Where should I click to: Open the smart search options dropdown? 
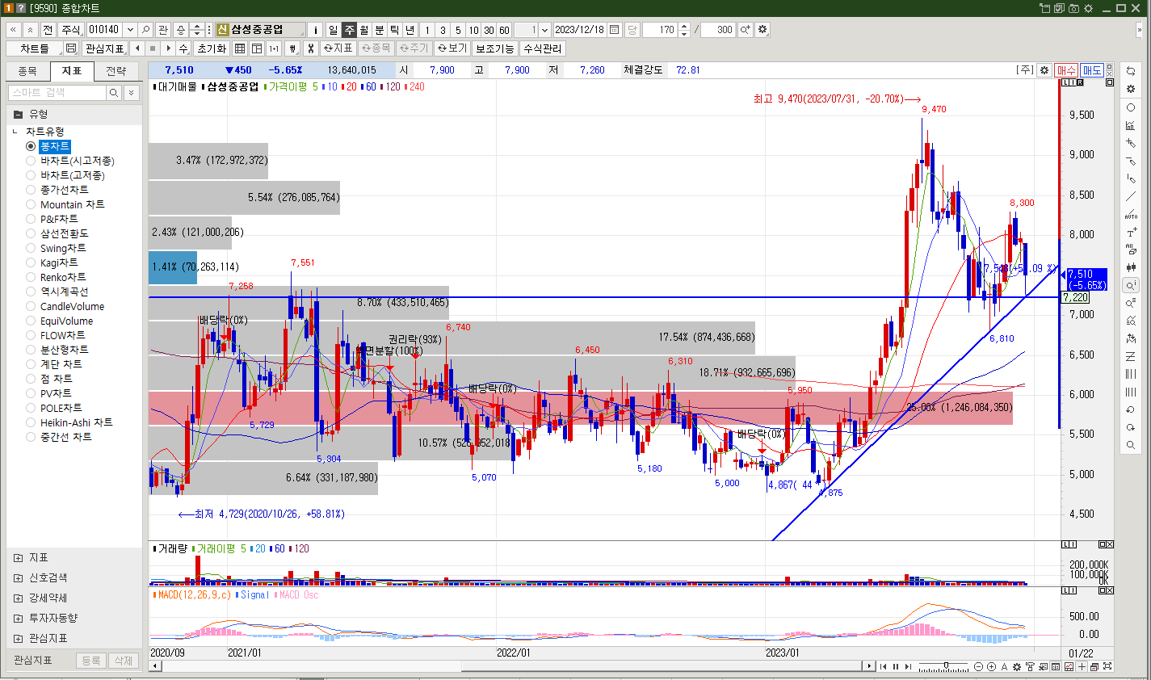(132, 93)
